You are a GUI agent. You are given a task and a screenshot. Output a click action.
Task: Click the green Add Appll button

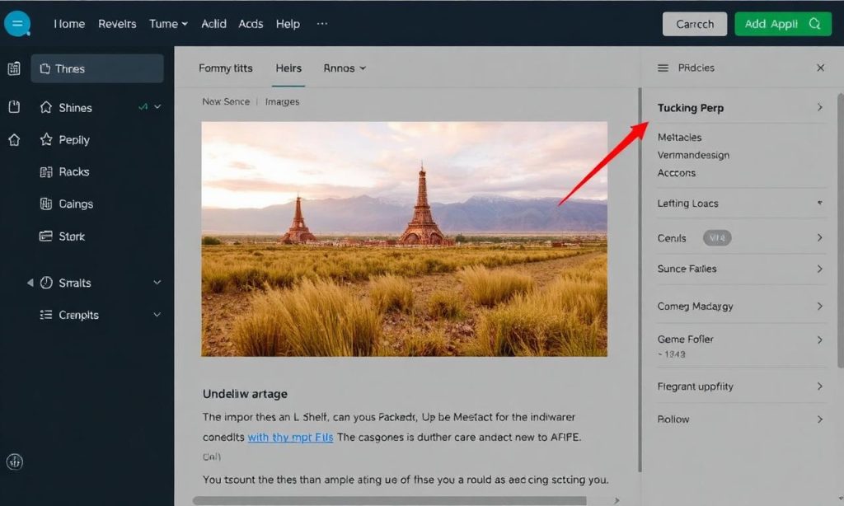pyautogui.click(x=782, y=24)
